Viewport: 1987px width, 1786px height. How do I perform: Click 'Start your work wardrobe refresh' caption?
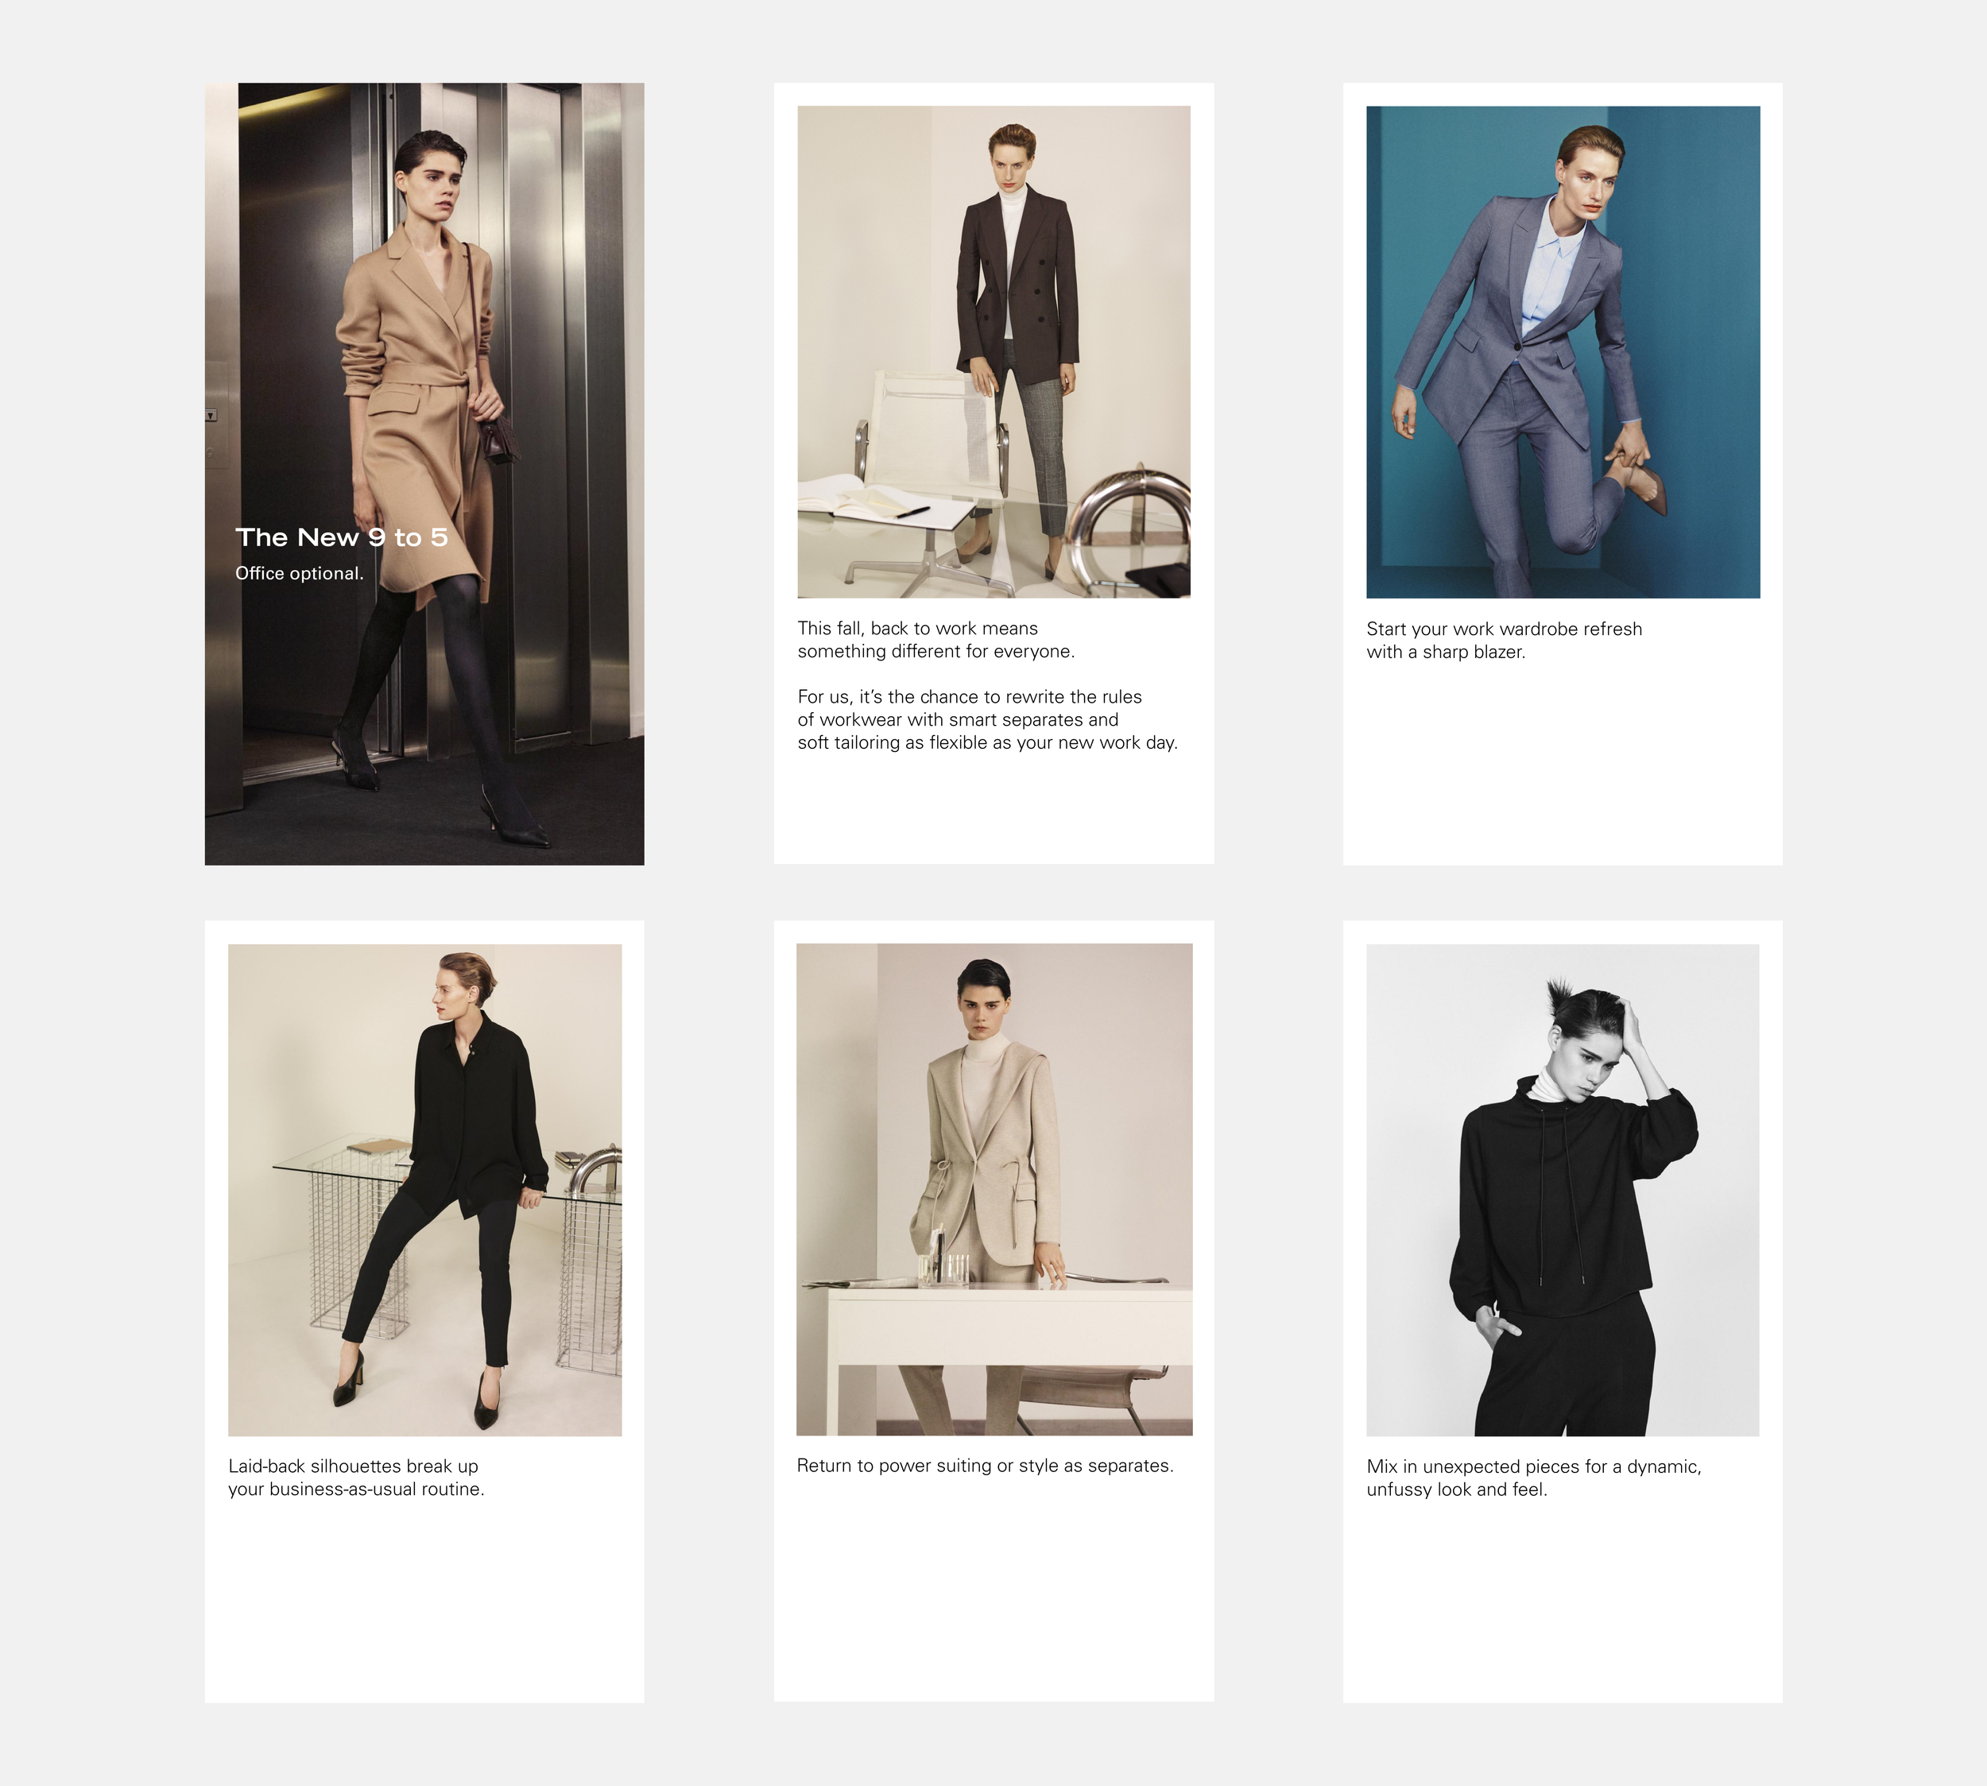click(x=1503, y=640)
